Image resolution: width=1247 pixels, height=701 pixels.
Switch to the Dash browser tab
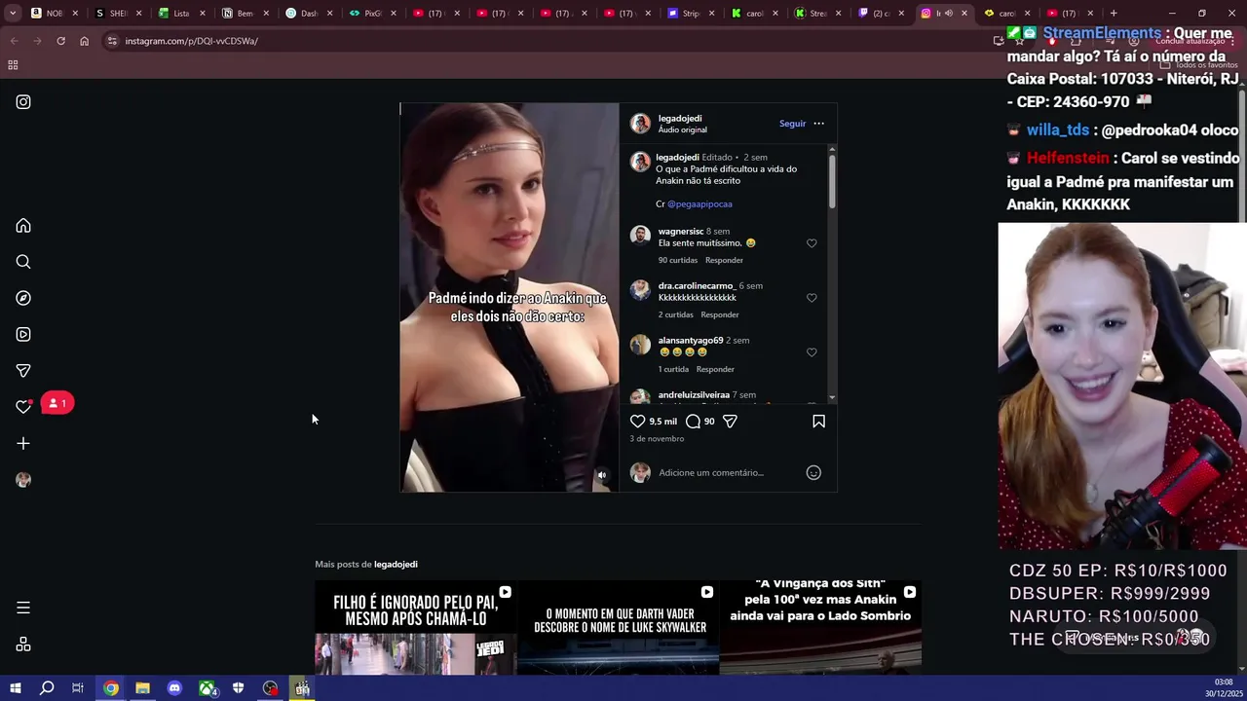tap(309, 14)
